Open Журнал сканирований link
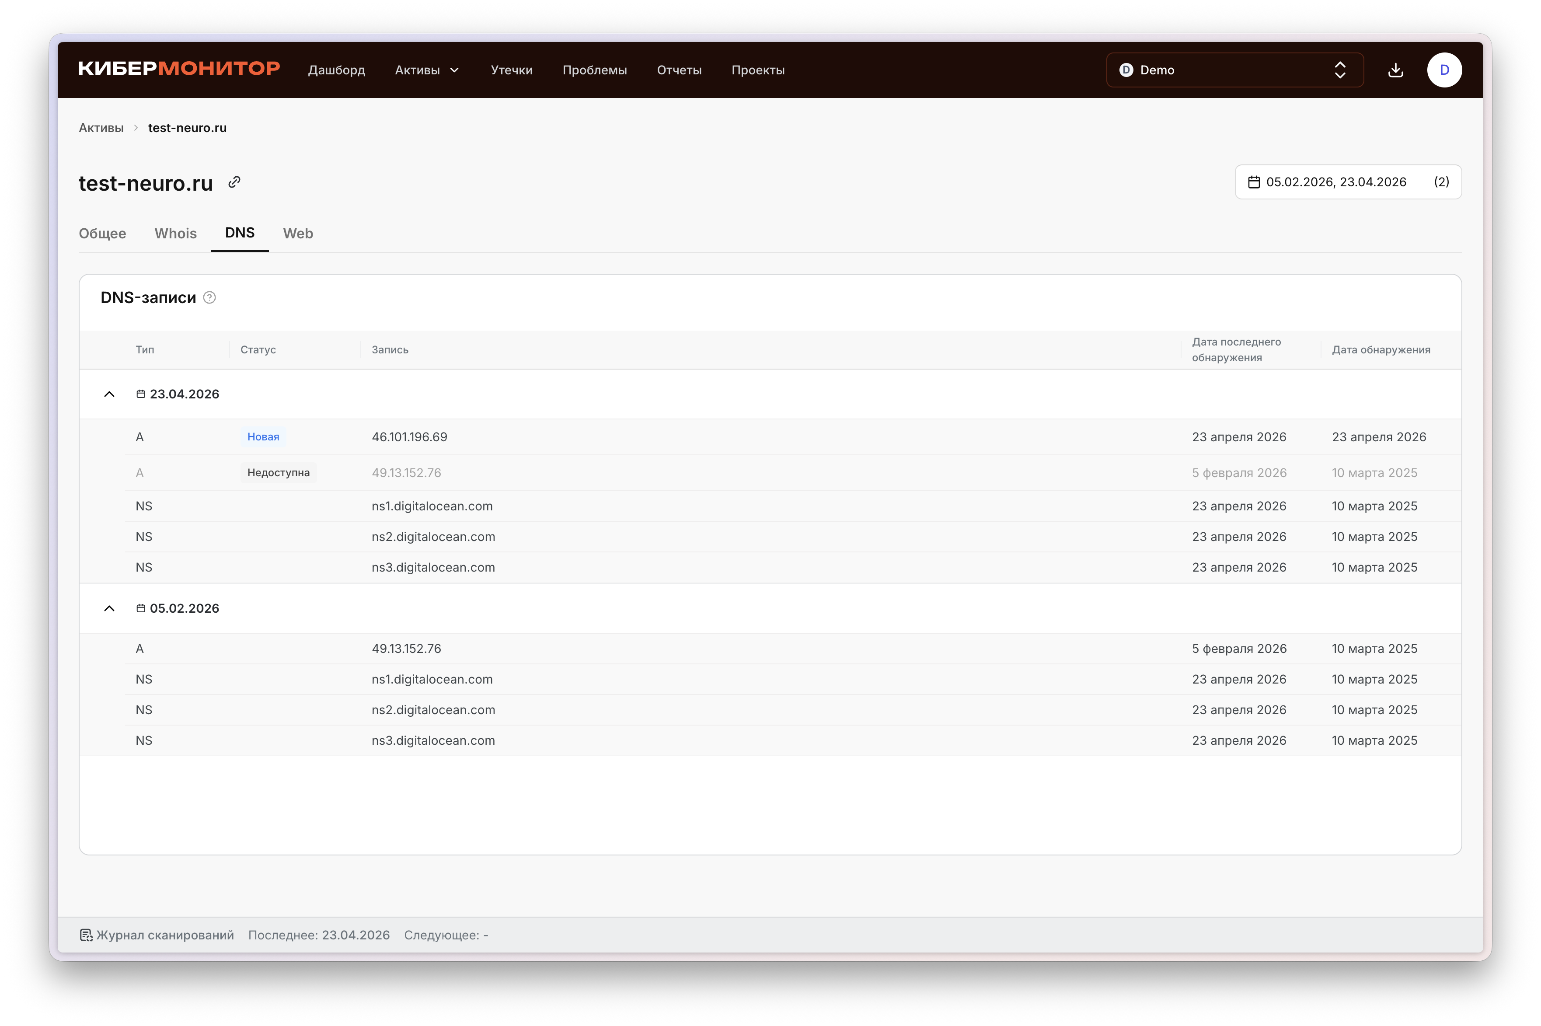Screen dimensions: 1541x1026 coord(165,935)
